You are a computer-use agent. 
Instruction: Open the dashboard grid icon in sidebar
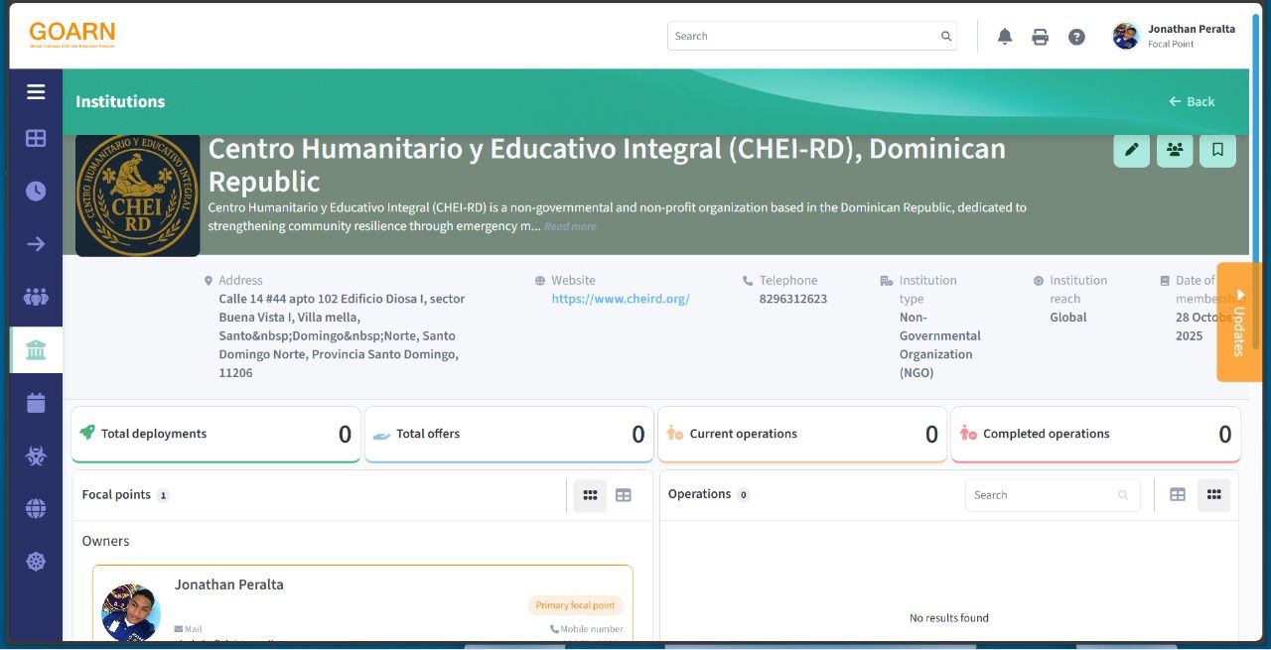[36, 138]
